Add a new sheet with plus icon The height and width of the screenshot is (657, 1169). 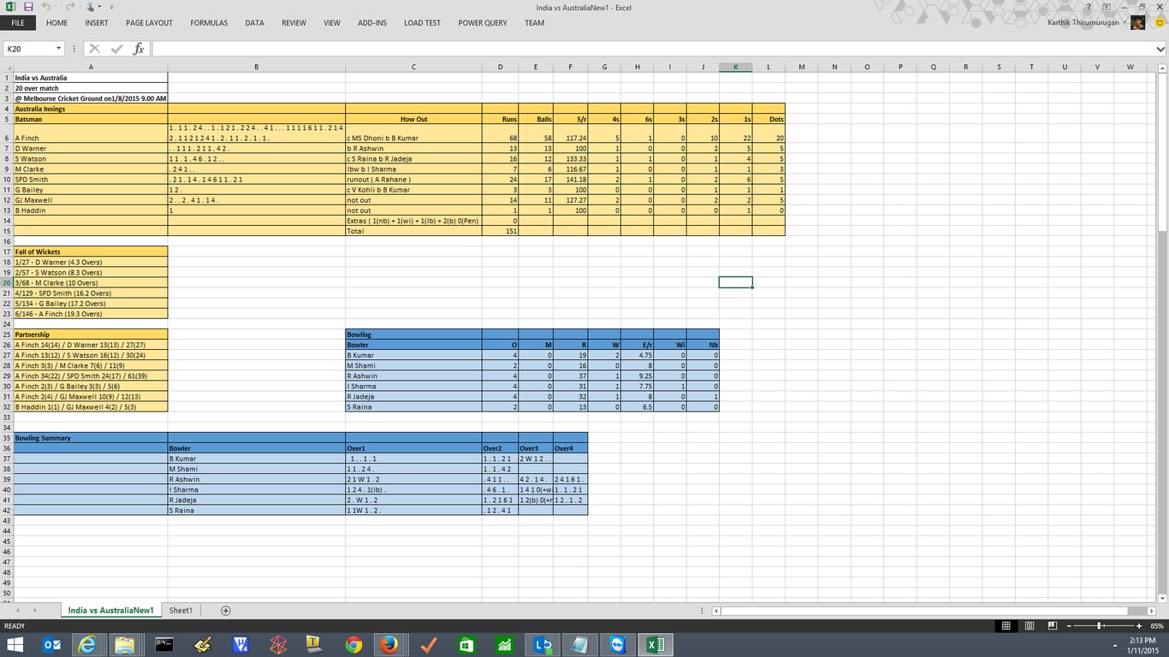coord(226,610)
